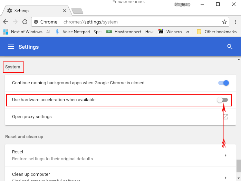
Task: Click Restore settings to original defaults text
Action: [52, 159]
